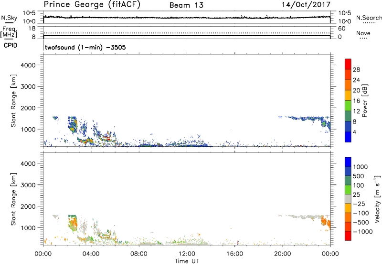Click the blue bottom segment of Power colorbar
The height and width of the screenshot is (264, 382).
point(348,137)
